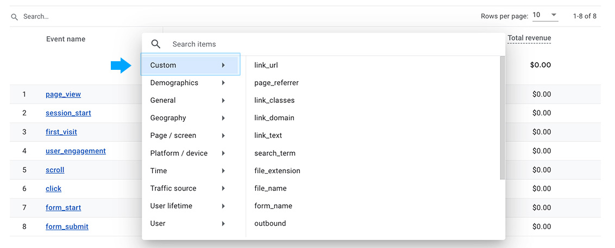This screenshot has width=615, height=248.
Task: Open the Rows per page dropdown
Action: pos(545,15)
